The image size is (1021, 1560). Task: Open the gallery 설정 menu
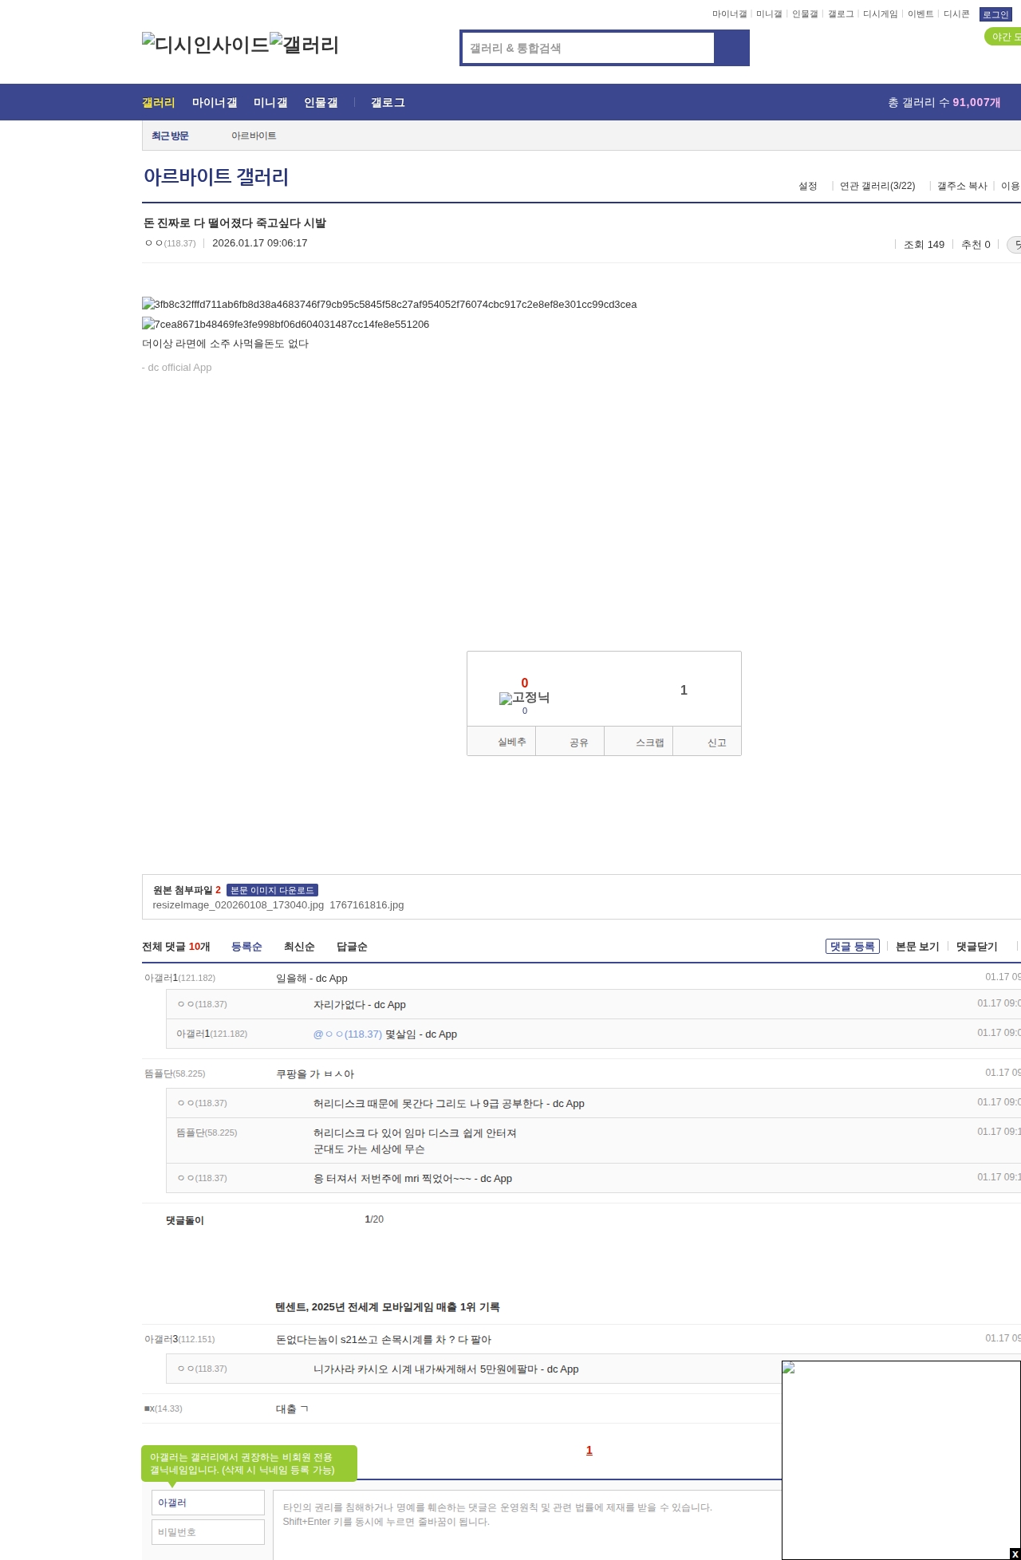[808, 186]
